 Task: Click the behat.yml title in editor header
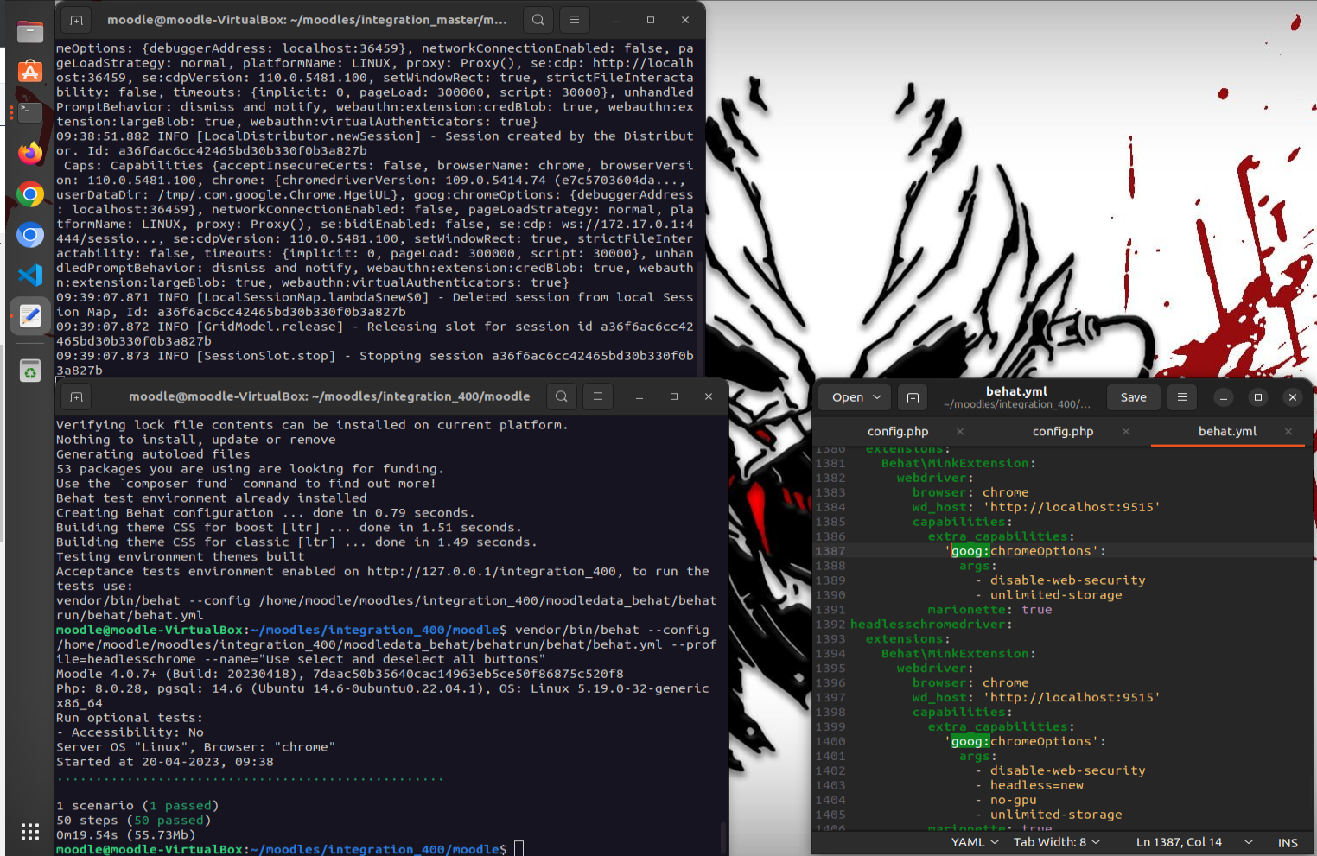click(x=1016, y=391)
